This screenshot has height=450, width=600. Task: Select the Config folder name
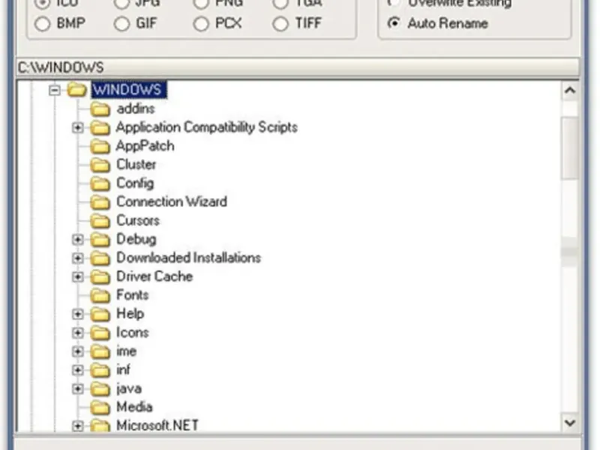(x=135, y=184)
